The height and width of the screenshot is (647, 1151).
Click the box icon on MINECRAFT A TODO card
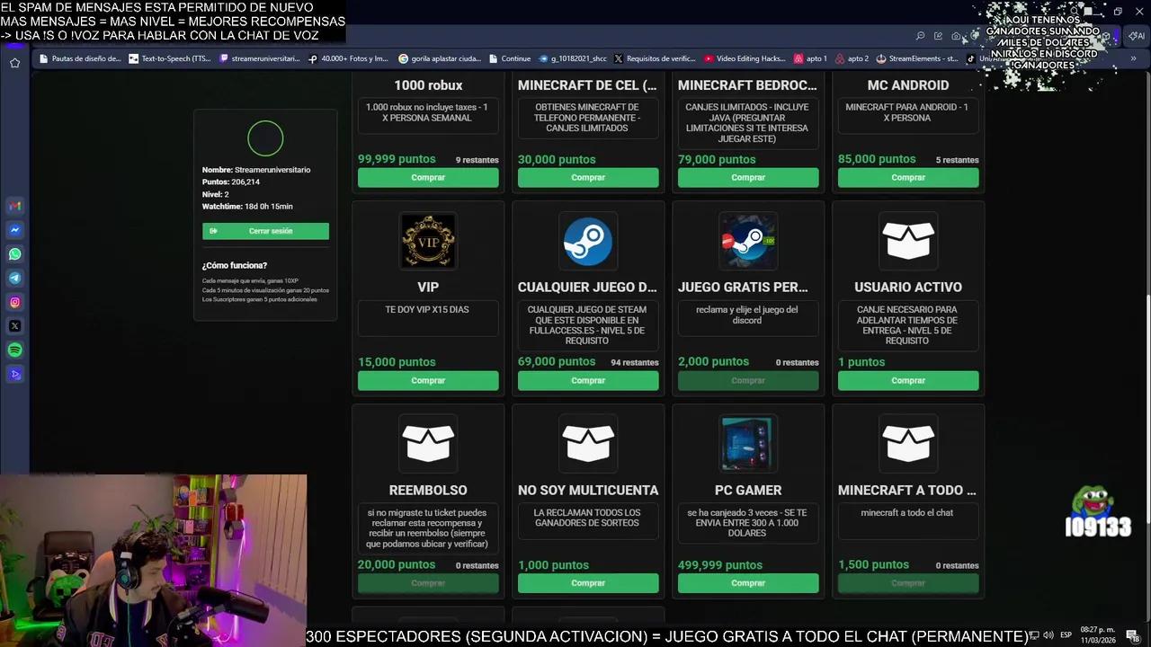coord(908,444)
